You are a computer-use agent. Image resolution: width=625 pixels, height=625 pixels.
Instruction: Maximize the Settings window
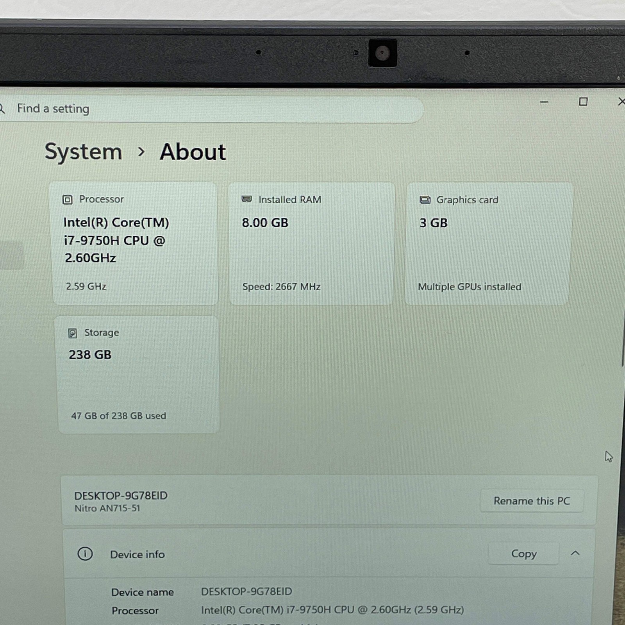tap(583, 102)
